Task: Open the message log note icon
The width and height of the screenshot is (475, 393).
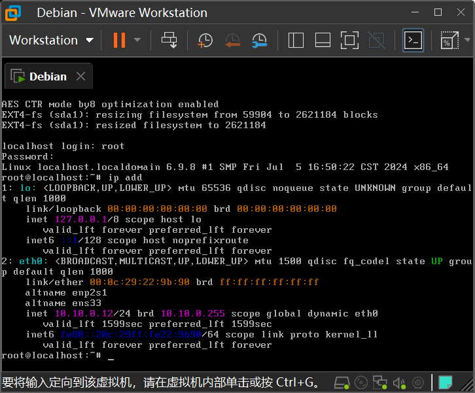Action: (446, 383)
